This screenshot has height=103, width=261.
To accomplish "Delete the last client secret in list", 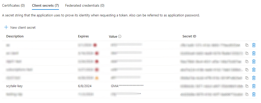I will click(x=254, y=94).
